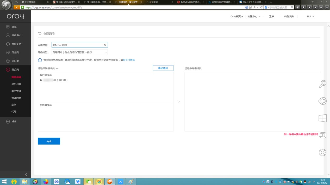Open 花生壳 in the sidebar
Viewport: 330px width, 185px height.
15,52
